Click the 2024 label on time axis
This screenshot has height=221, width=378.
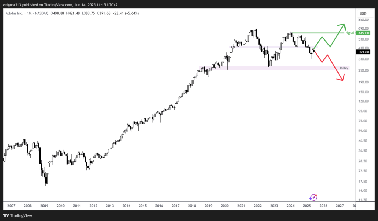tap(291, 206)
